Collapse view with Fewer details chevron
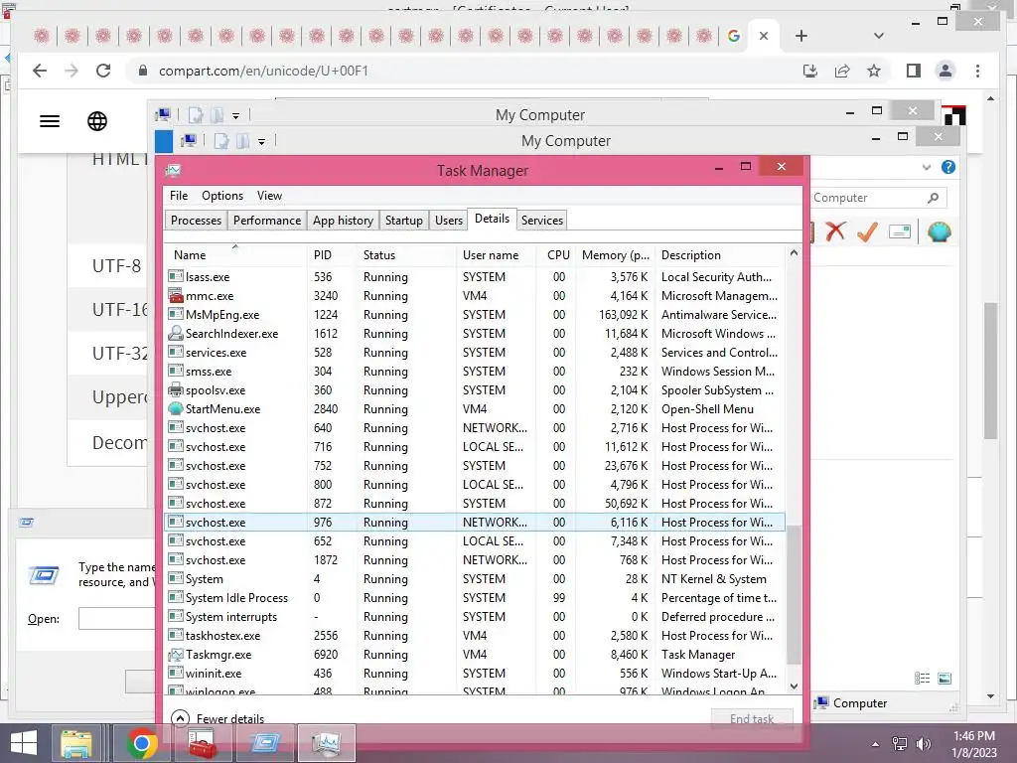The width and height of the screenshot is (1017, 763). tap(180, 718)
